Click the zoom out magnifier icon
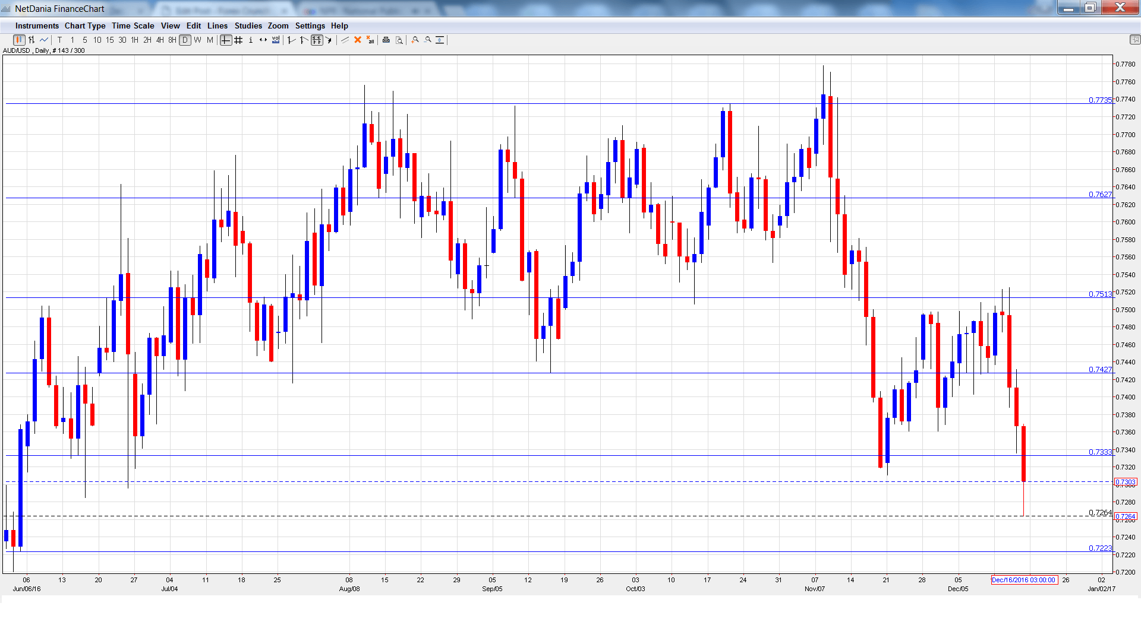This screenshot has width=1141, height=641. [428, 40]
